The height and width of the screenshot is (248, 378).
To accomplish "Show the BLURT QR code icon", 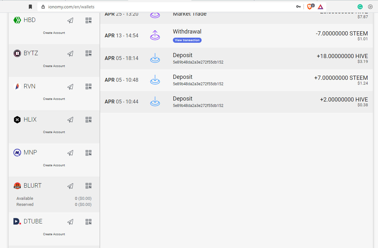I will tap(89, 186).
